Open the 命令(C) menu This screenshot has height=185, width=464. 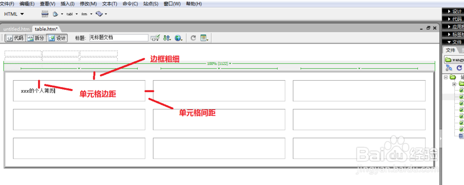point(130,4)
